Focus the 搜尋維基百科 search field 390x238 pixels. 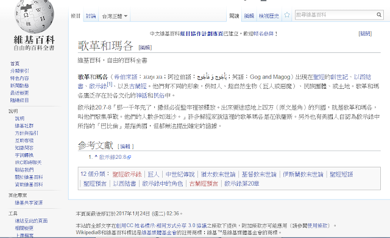click(x=336, y=15)
